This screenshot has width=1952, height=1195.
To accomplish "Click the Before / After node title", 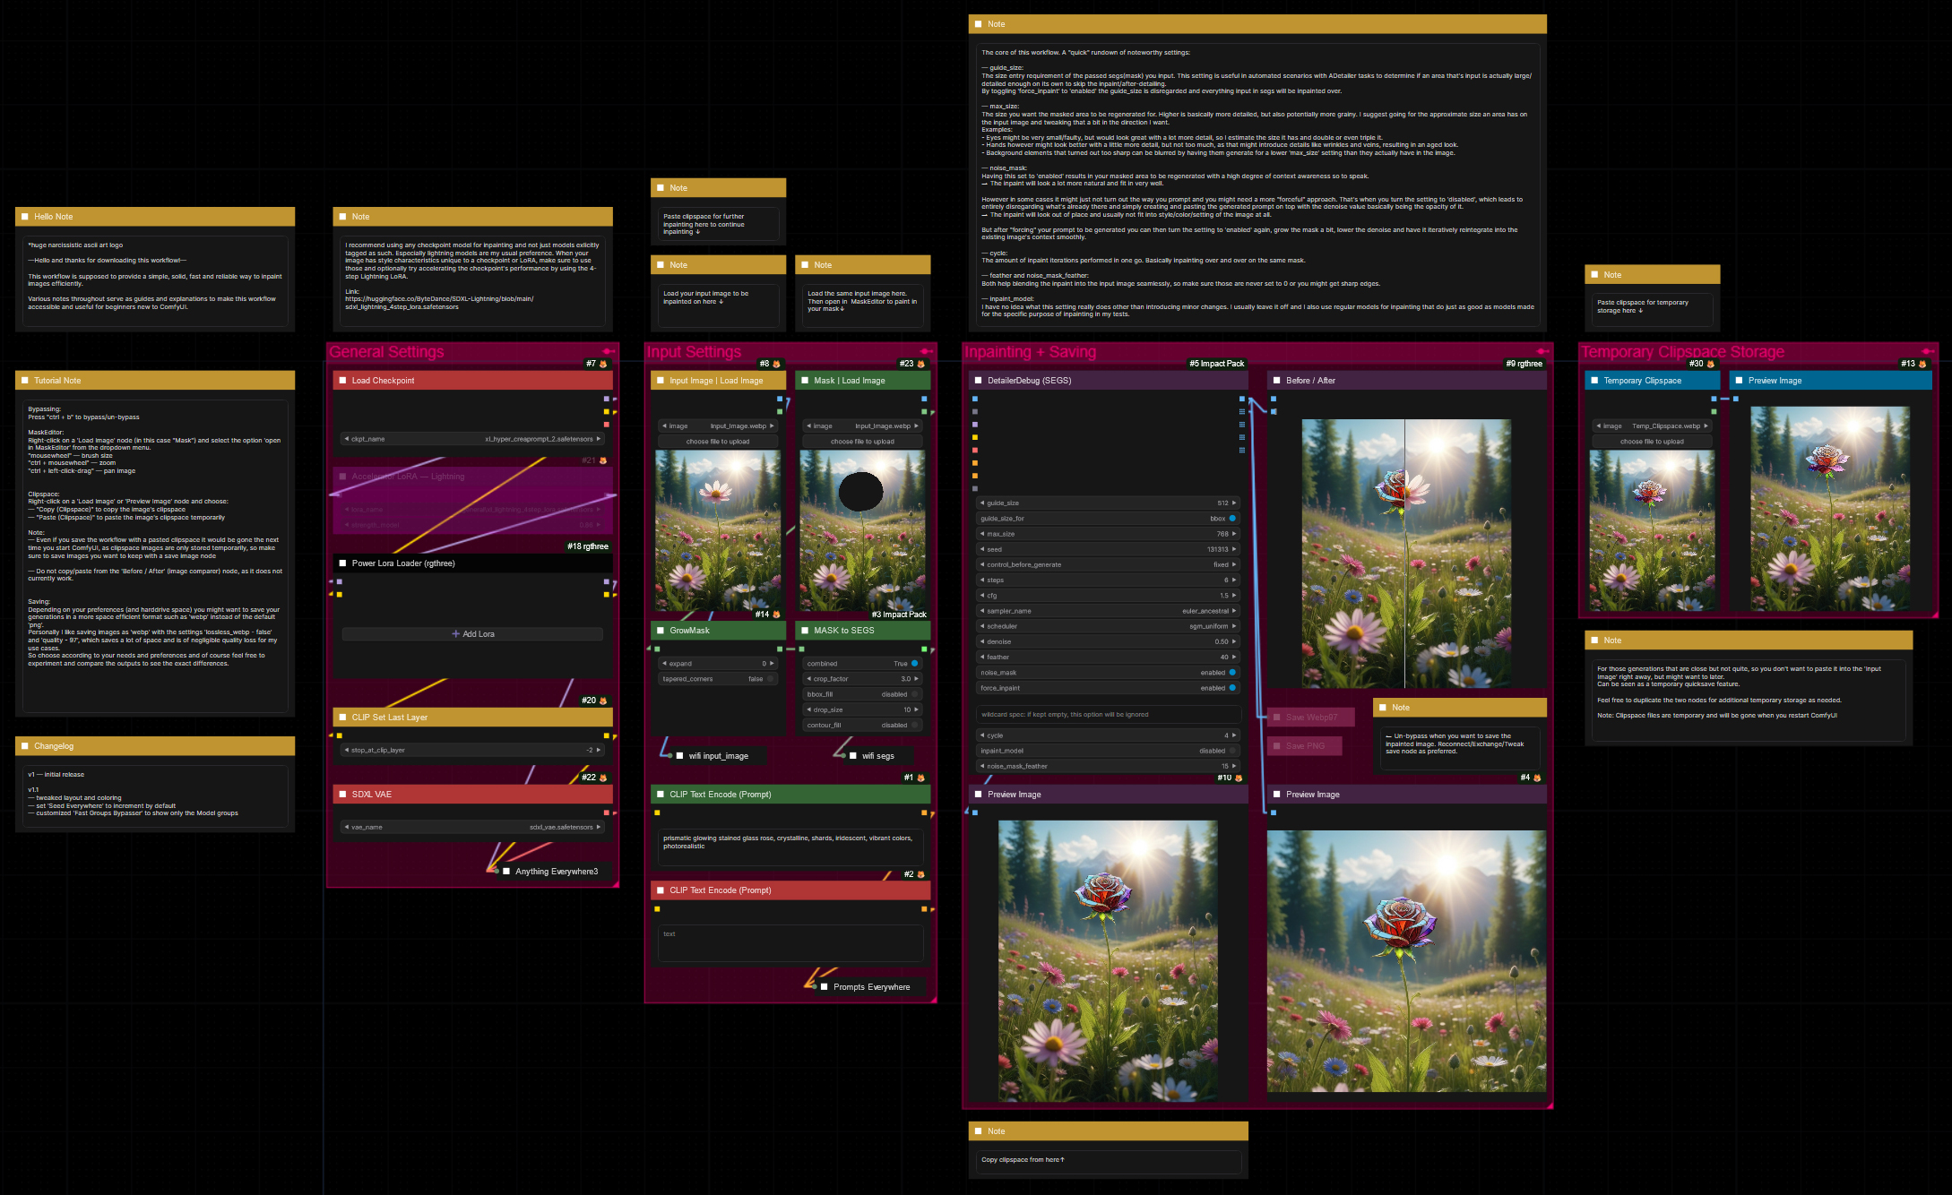I will click(x=1310, y=381).
